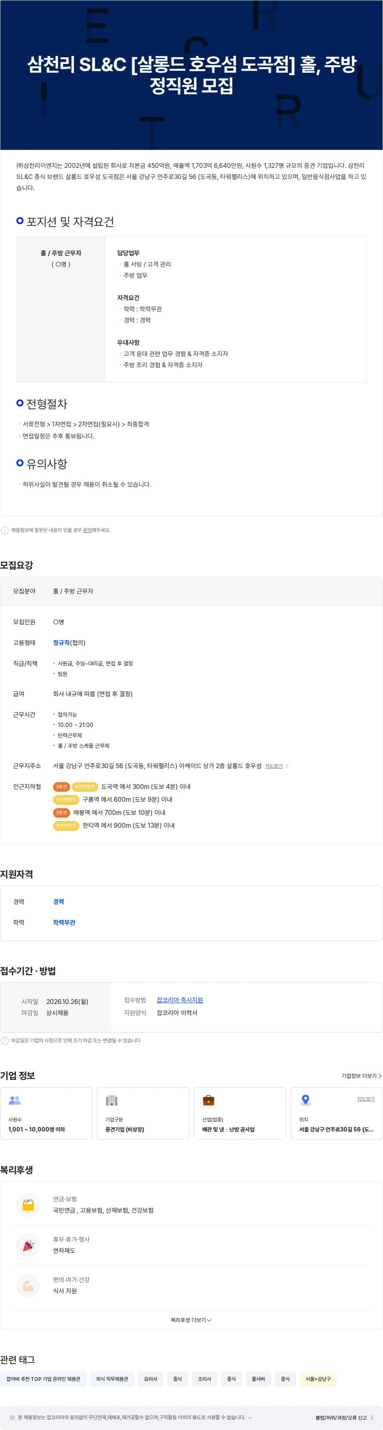Click the info icon beside 채용정보에 잘못된 내용이
Viewport: 383px width, 1430px height.
[x=5, y=530]
